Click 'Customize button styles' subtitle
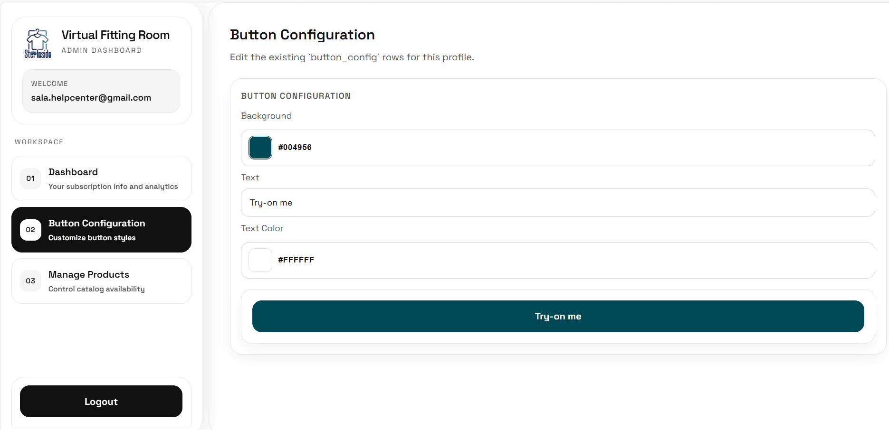This screenshot has width=889, height=430. click(92, 238)
